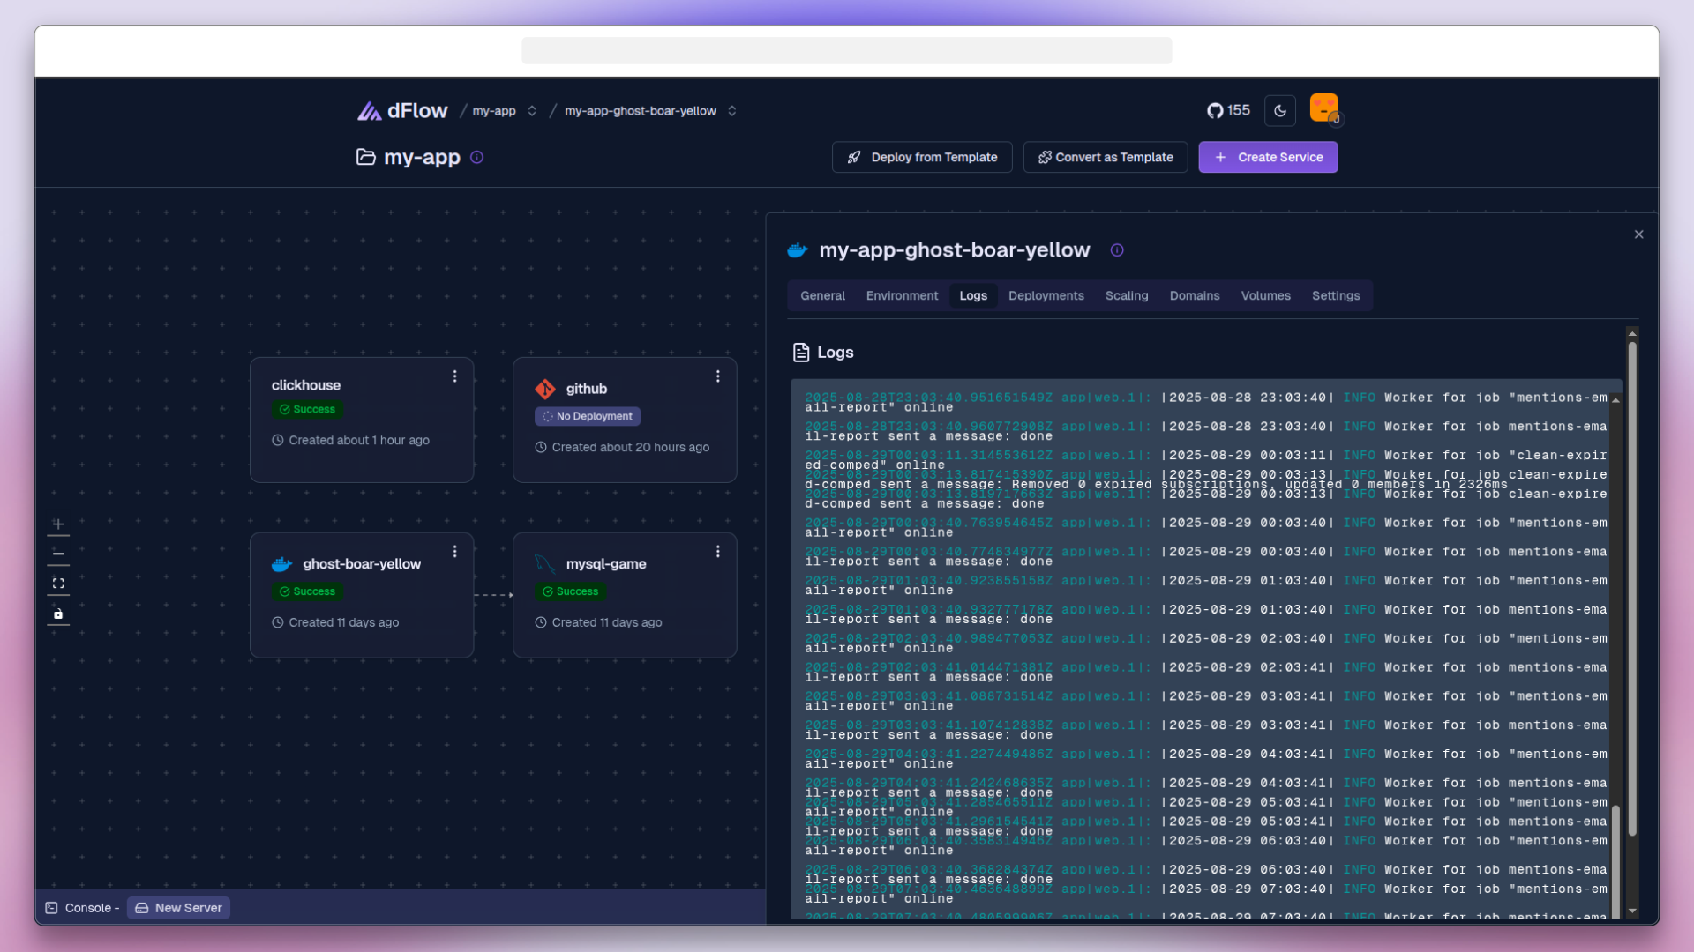Click info icon next to my-app-ghost-boar-yellow heading
Image resolution: width=1694 pixels, height=952 pixels.
click(x=1117, y=250)
